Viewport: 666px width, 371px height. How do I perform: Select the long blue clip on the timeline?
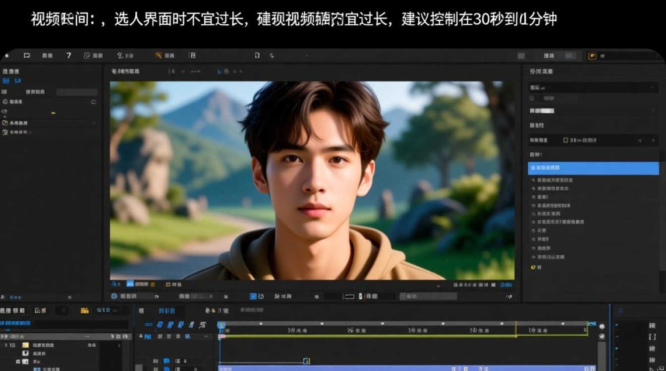click(407, 369)
